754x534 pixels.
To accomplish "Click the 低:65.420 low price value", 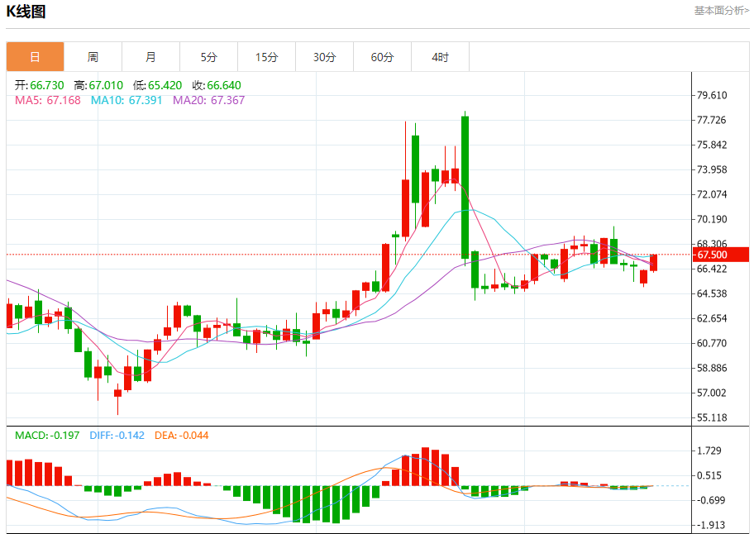I will 158,85.
